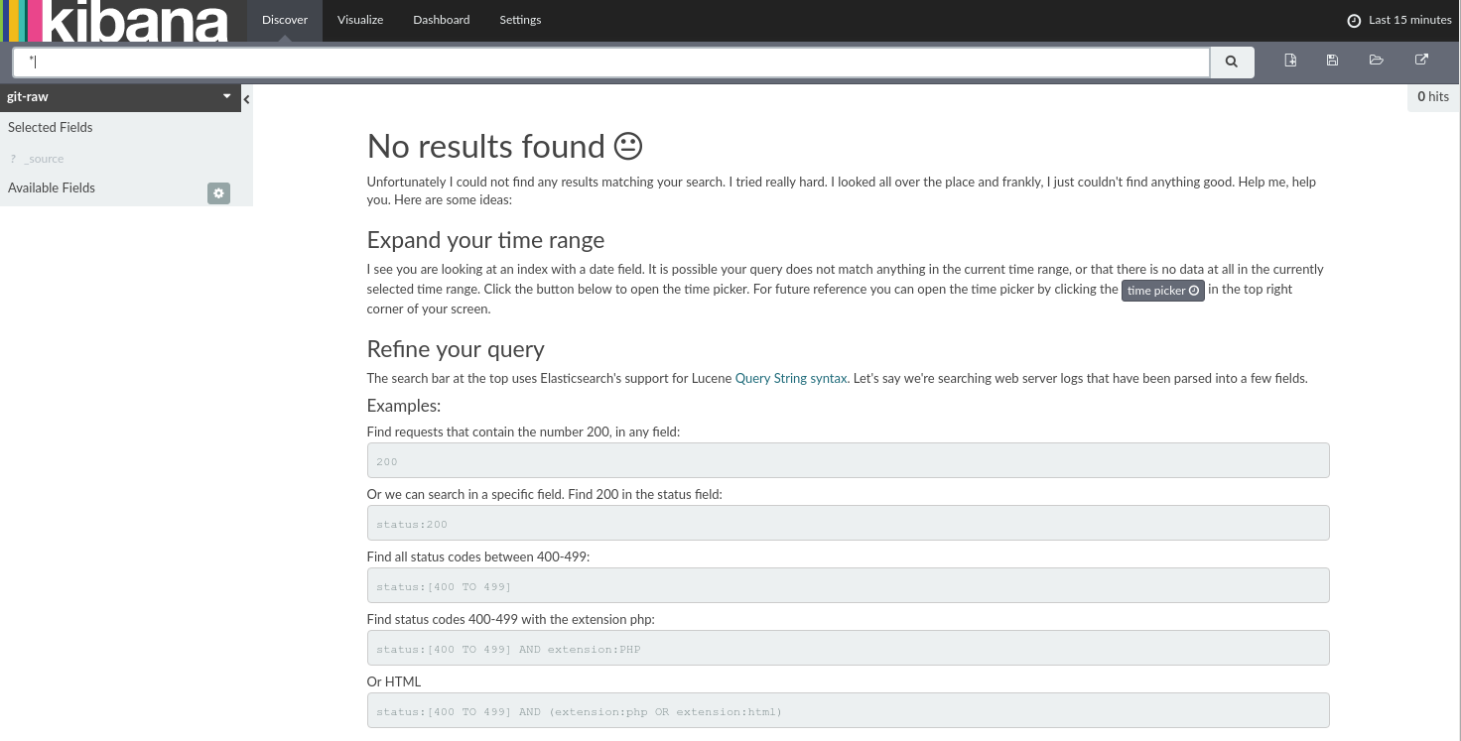Collapse the field sidebar with the chevron
This screenshot has height=741, width=1461.
[246, 99]
